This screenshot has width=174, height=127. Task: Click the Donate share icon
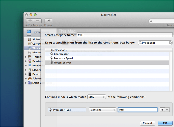click(x=48, y=21)
